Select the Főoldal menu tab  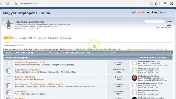tap(8, 38)
